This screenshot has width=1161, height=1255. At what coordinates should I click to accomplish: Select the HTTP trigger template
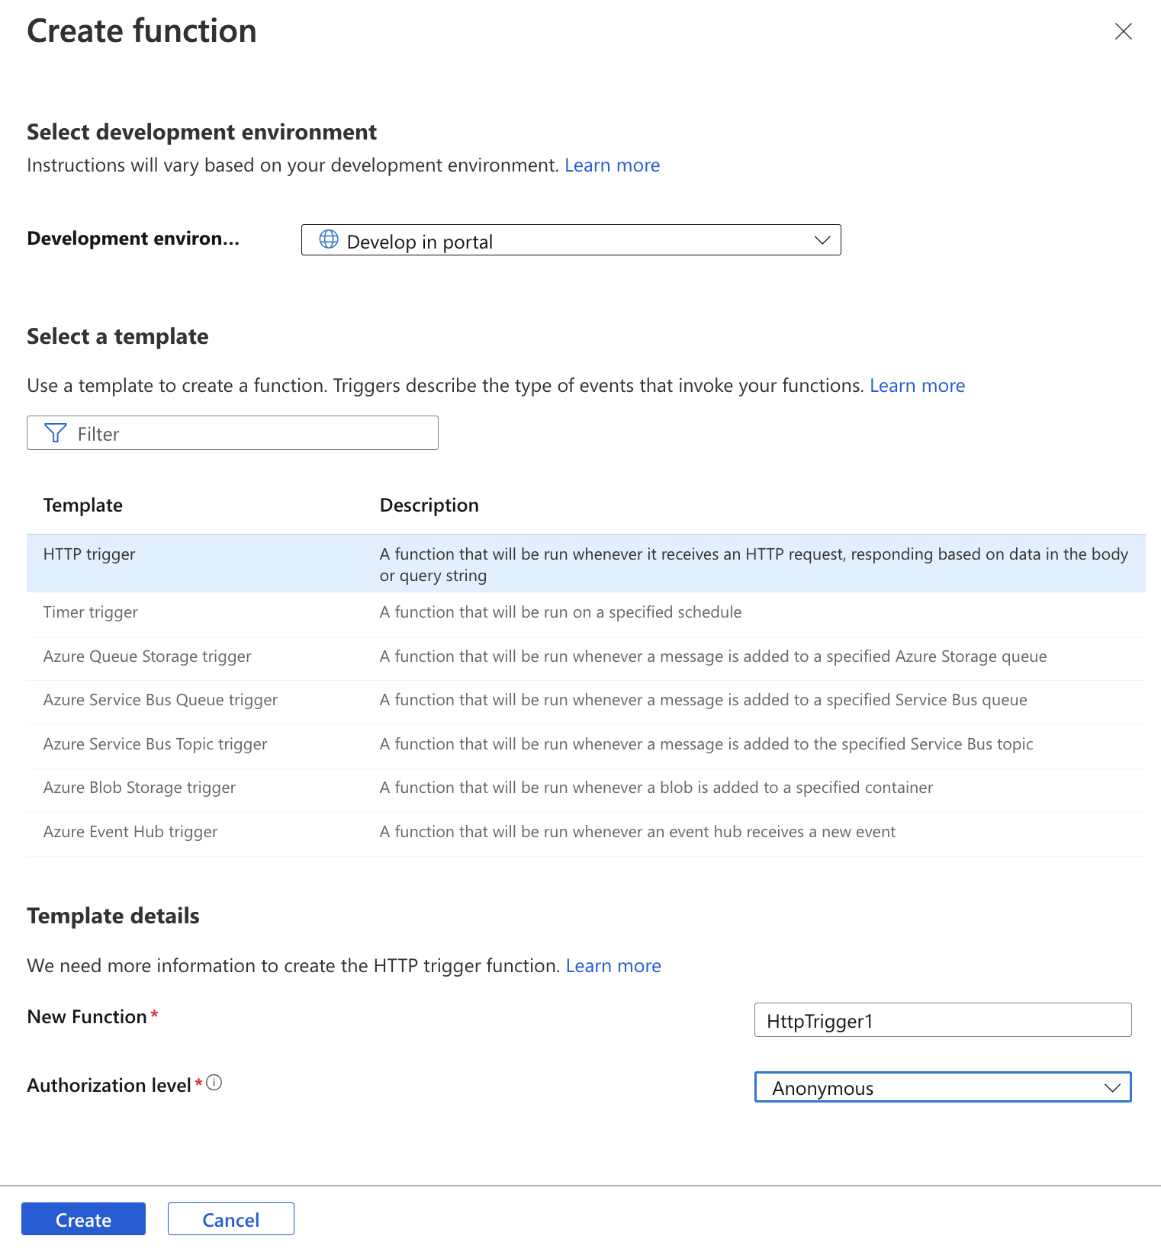(x=586, y=564)
